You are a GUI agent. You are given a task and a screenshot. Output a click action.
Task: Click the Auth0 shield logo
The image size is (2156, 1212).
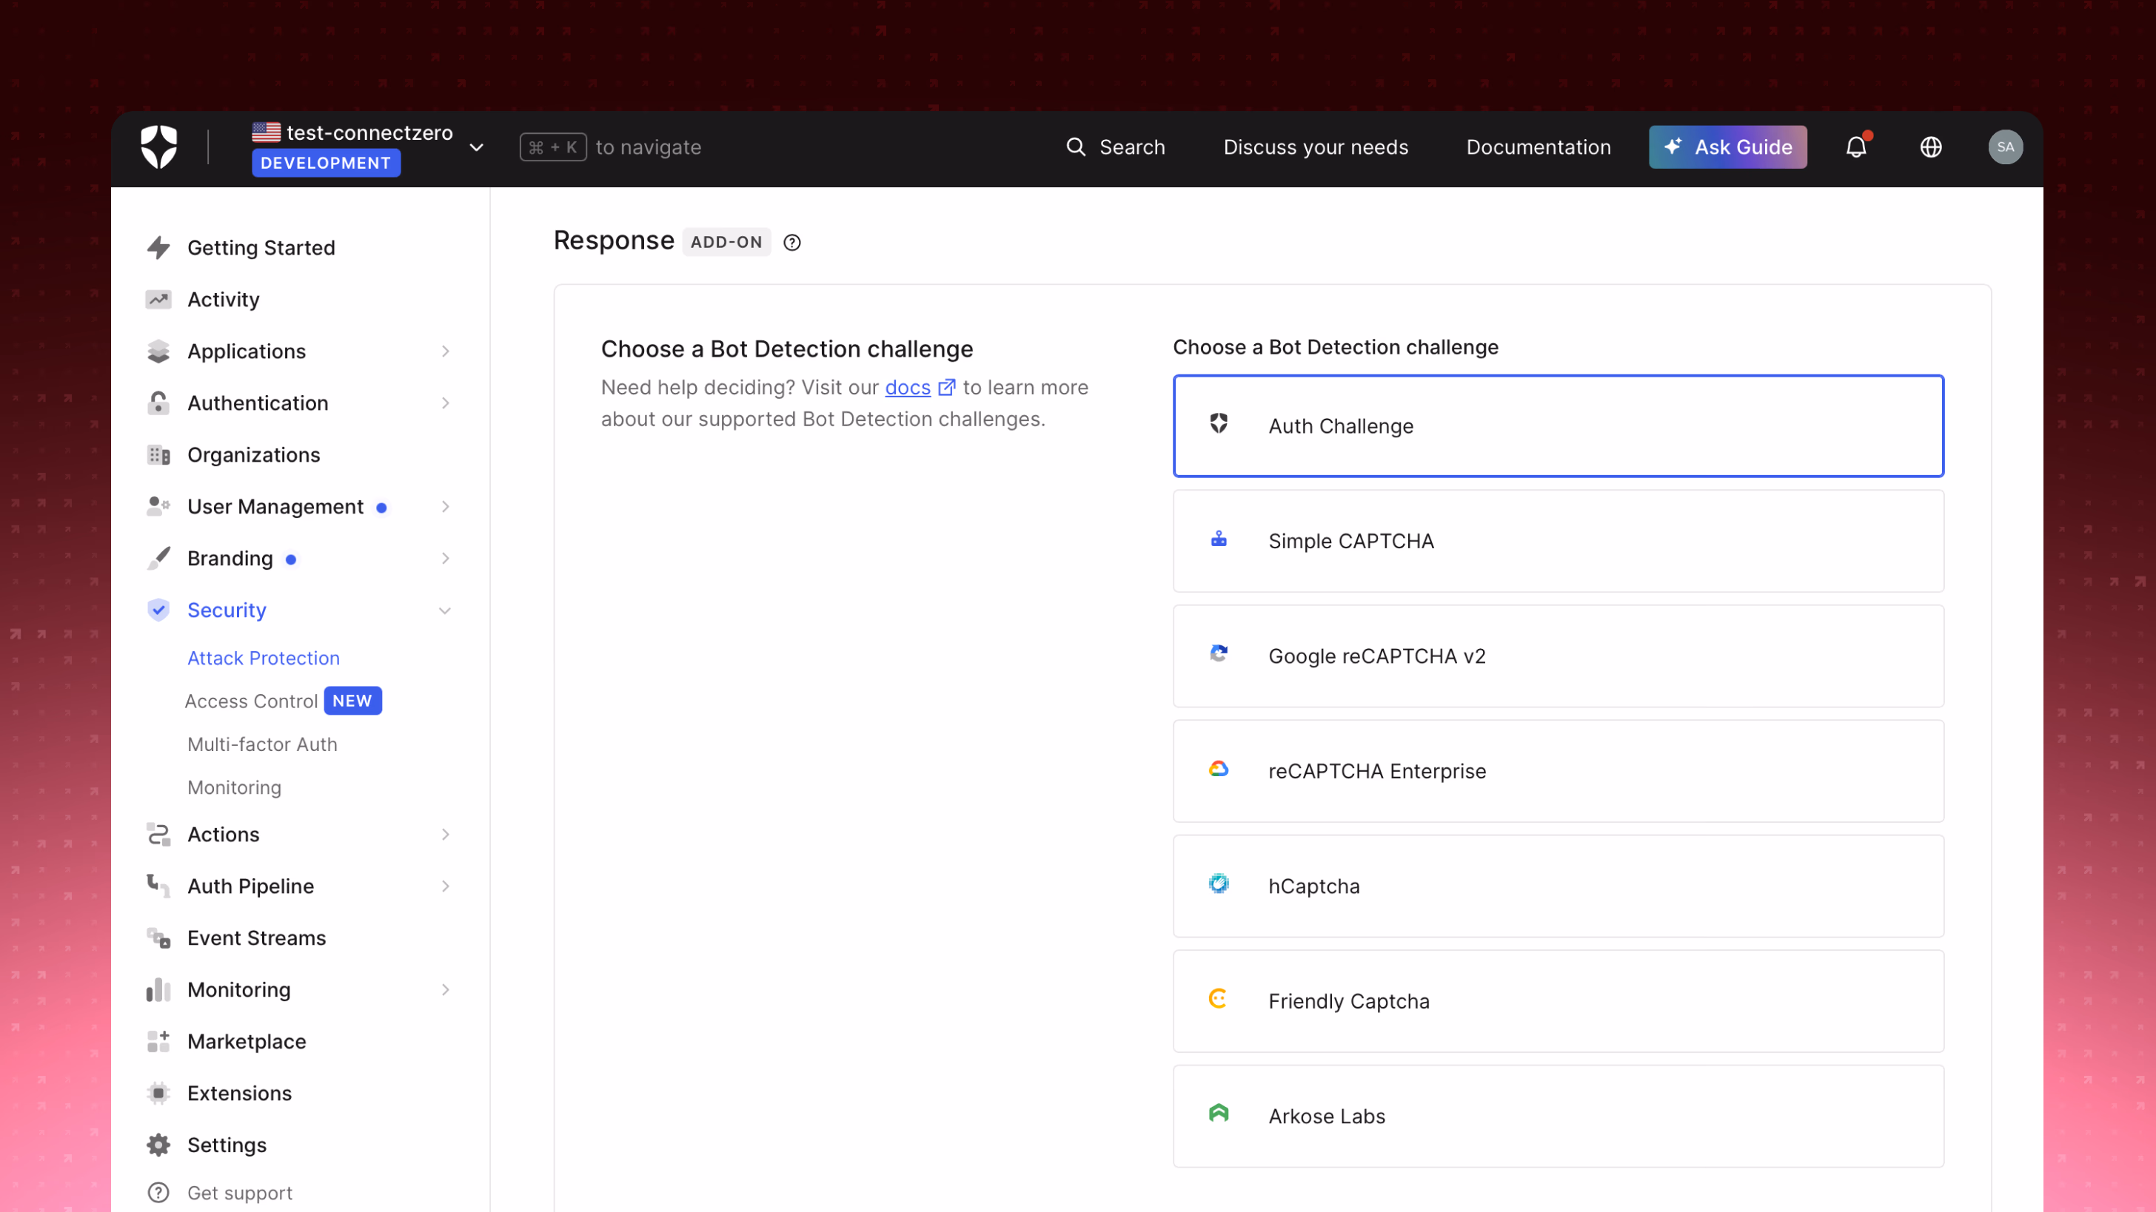159,147
